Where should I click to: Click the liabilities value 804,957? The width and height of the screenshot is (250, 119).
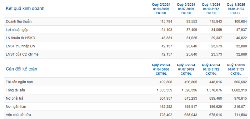point(166,98)
